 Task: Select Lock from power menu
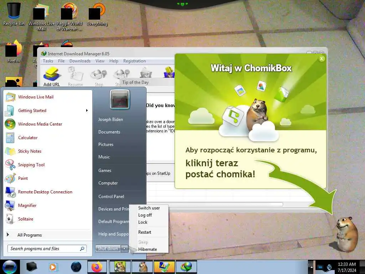coord(149,222)
